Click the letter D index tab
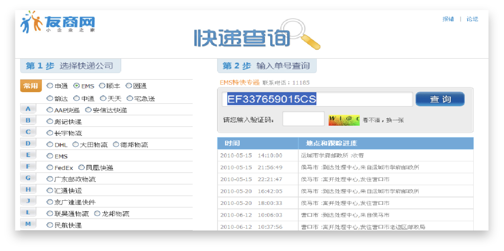This screenshot has width=504, height=251. click(x=28, y=143)
